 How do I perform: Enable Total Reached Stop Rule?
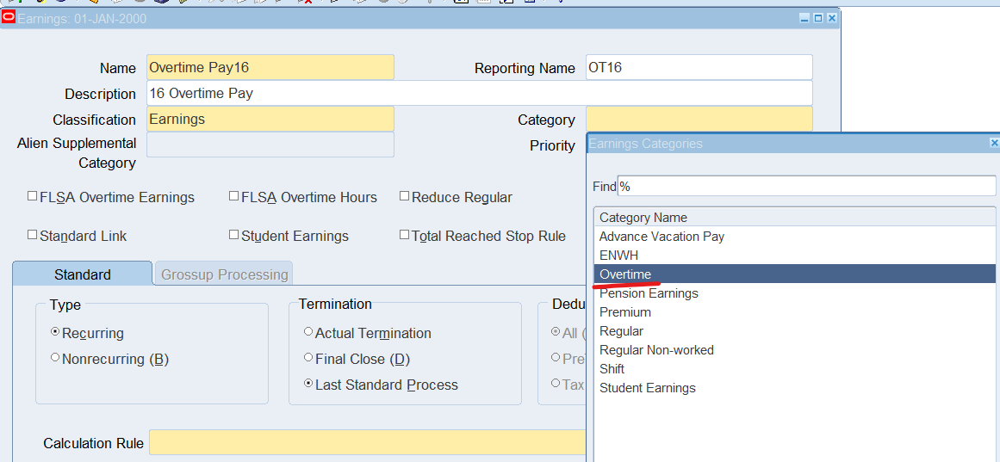tap(404, 235)
